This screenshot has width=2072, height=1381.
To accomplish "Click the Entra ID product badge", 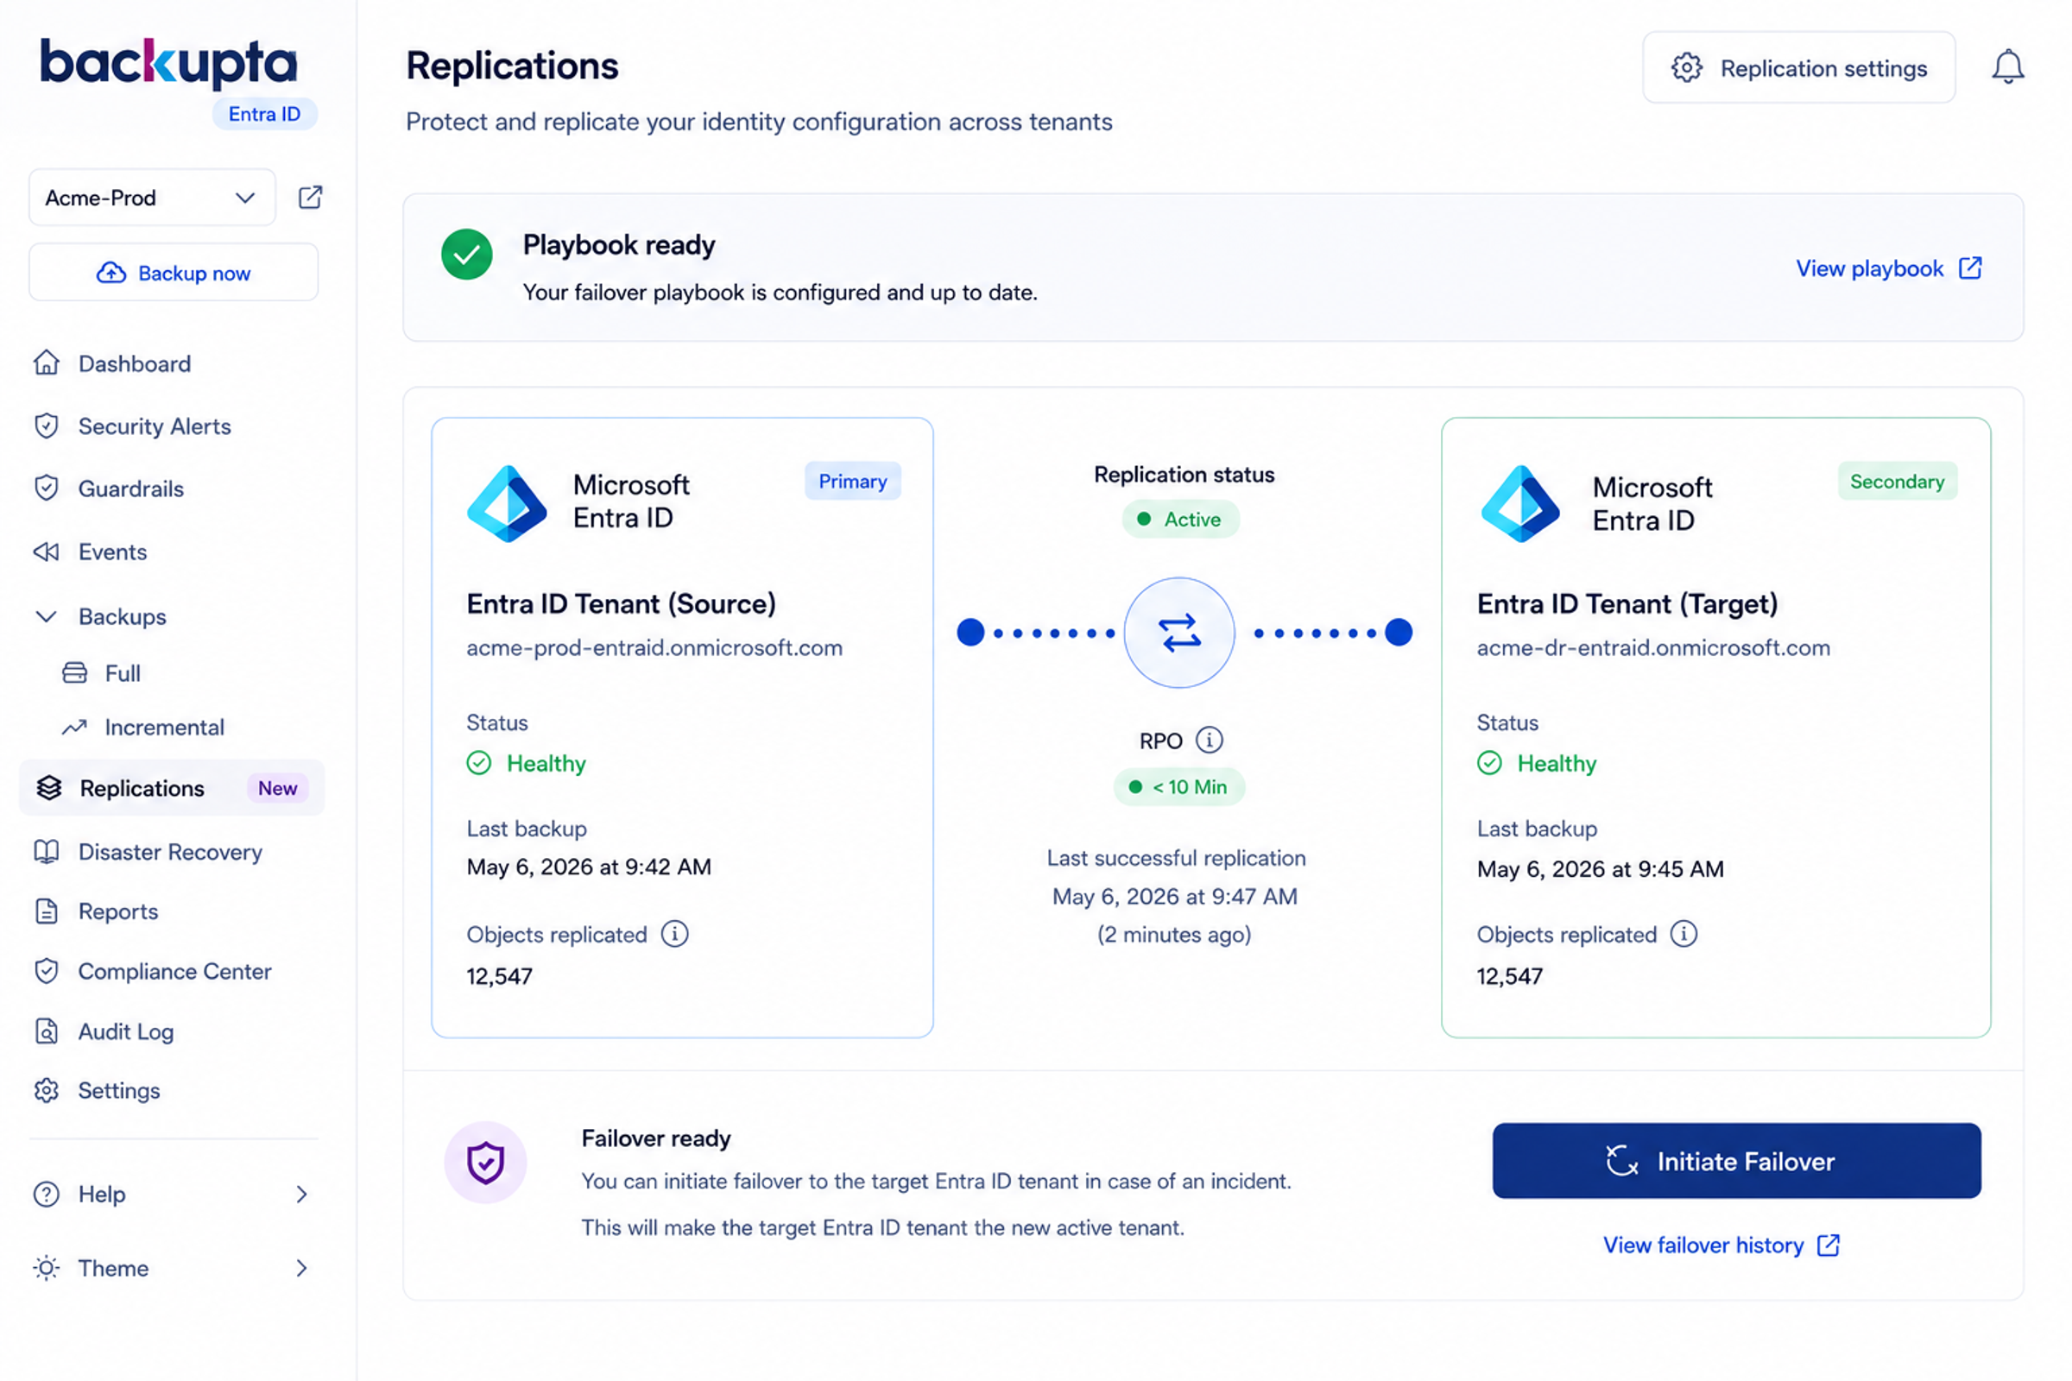I will pos(264,114).
